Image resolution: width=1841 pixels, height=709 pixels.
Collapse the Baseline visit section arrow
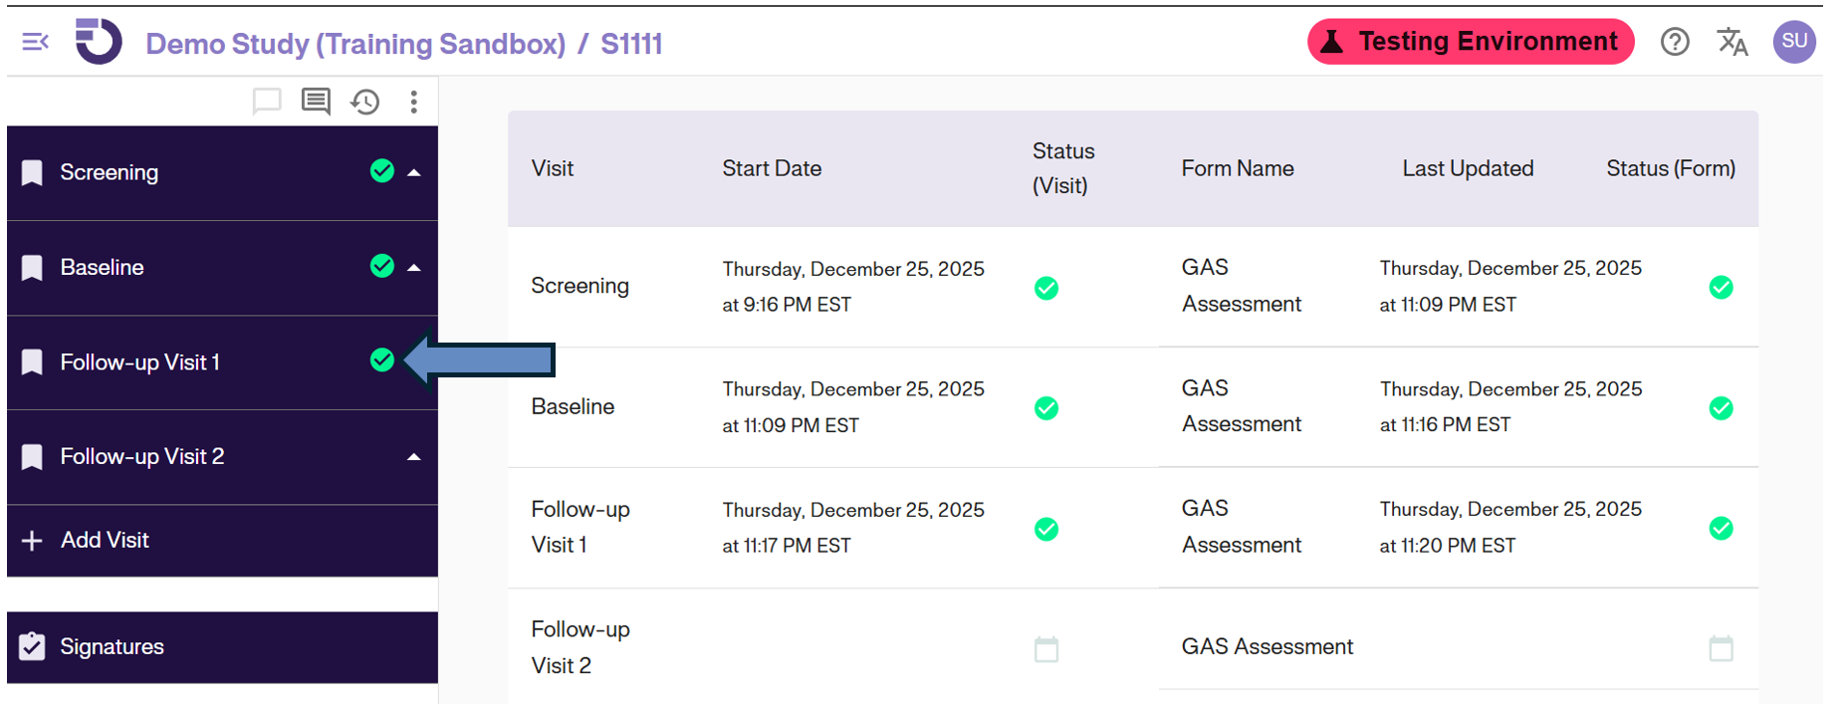coord(414,267)
